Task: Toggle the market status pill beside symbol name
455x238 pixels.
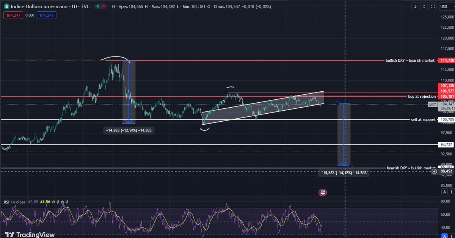Action: pos(100,6)
